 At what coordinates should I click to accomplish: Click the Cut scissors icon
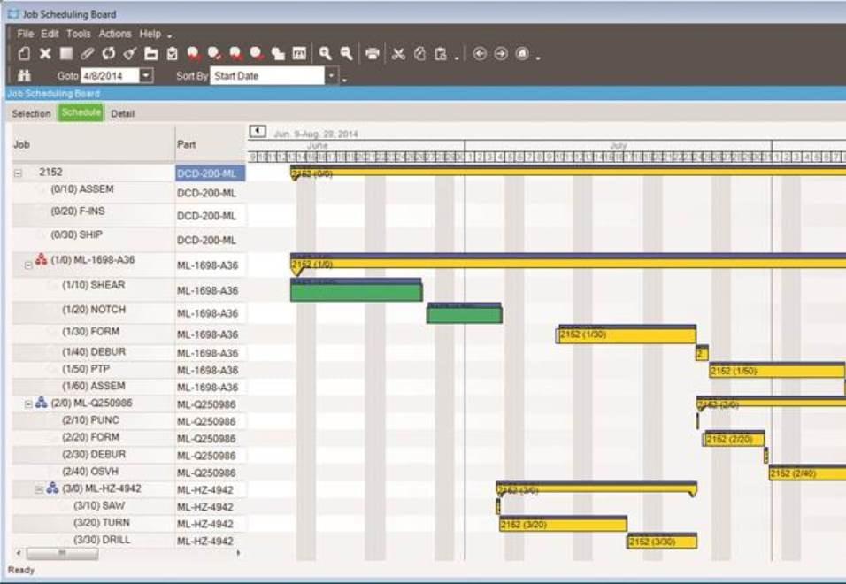tap(398, 54)
